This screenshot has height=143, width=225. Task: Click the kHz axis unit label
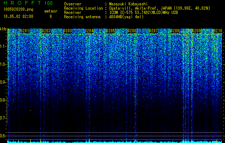pos(3,29)
